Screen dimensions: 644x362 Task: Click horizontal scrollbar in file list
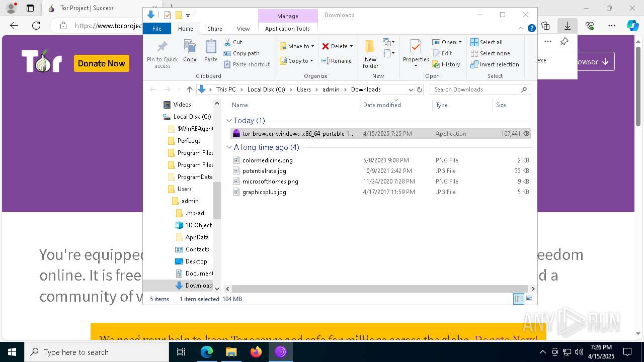tap(380, 289)
